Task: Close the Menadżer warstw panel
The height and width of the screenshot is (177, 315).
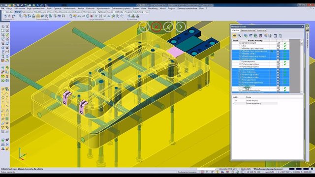Action: coord(303,27)
